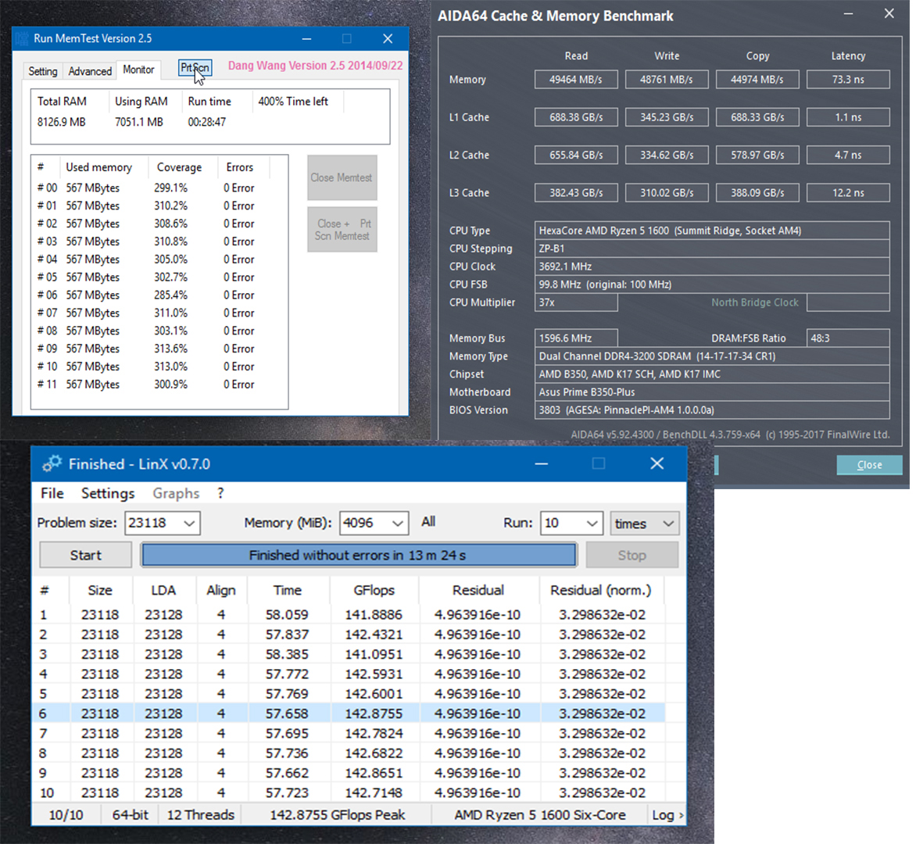Switch to the Monitor tab in MemTest
Image resolution: width=916 pixels, height=844 pixels.
tap(138, 70)
